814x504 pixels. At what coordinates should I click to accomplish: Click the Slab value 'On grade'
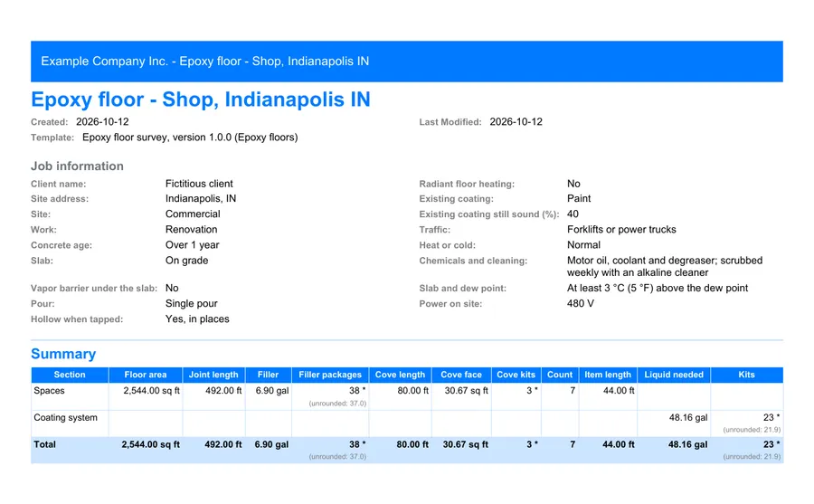187,261
